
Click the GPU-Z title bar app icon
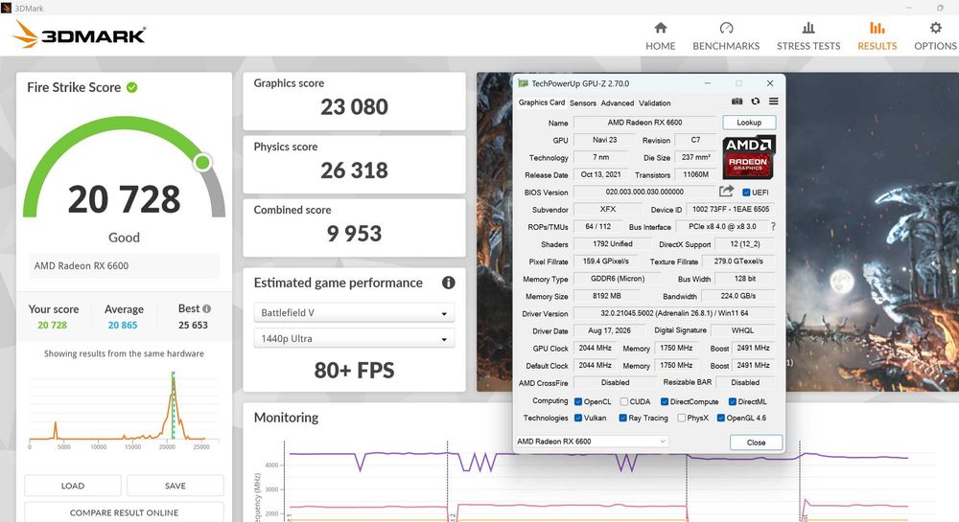tap(523, 83)
